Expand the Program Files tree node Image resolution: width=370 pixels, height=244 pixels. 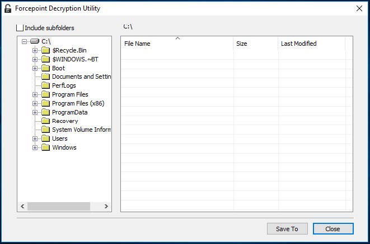pyautogui.click(x=35, y=94)
